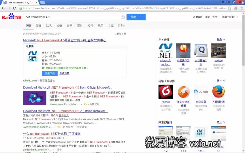Expand the 网友都在搜 section with 展开
Image resolution: width=245 pixels, height=153 pixels.
221,122
